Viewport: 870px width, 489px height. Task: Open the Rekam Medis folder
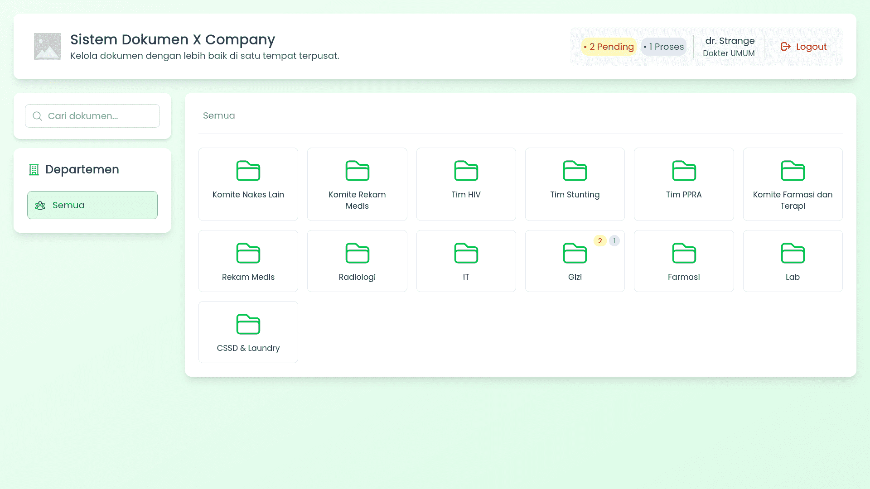pos(248,261)
